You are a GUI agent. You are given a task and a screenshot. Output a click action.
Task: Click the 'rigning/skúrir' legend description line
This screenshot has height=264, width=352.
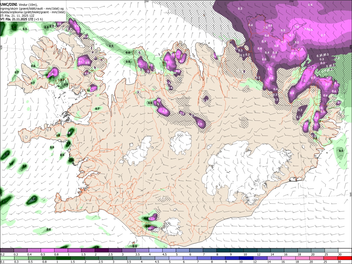(x=32, y=9)
